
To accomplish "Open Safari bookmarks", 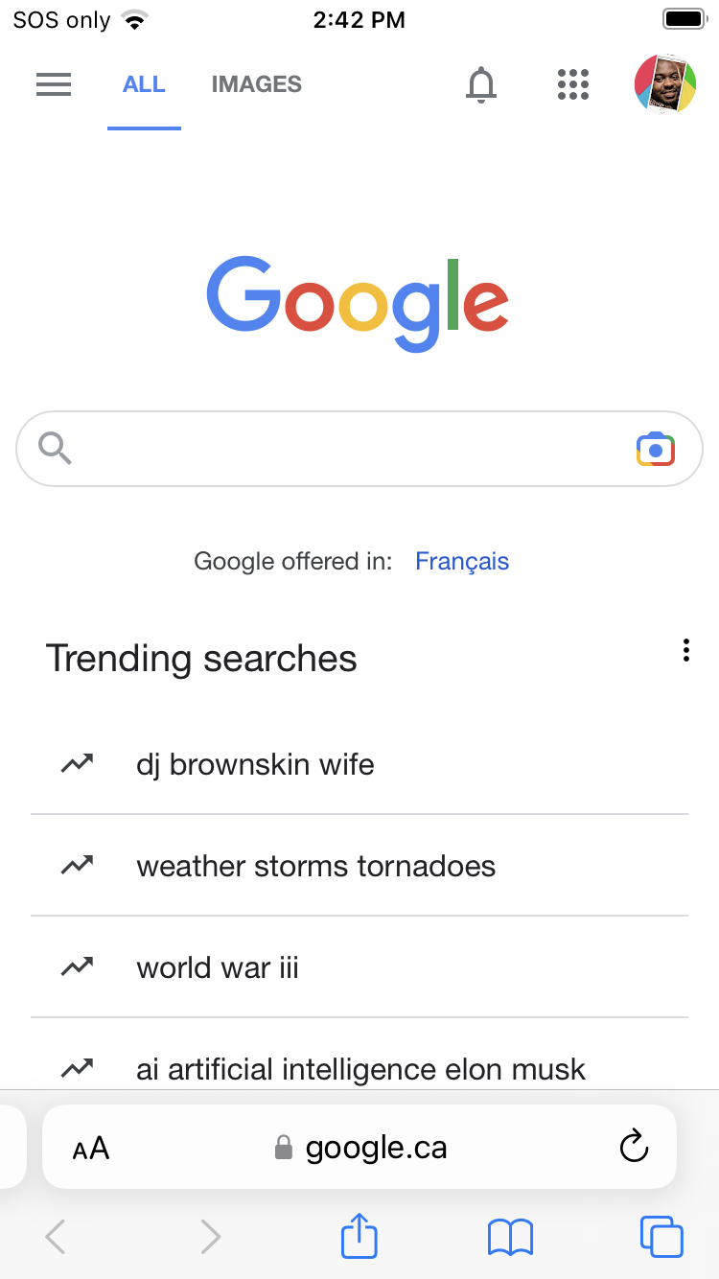I will click(x=510, y=1237).
